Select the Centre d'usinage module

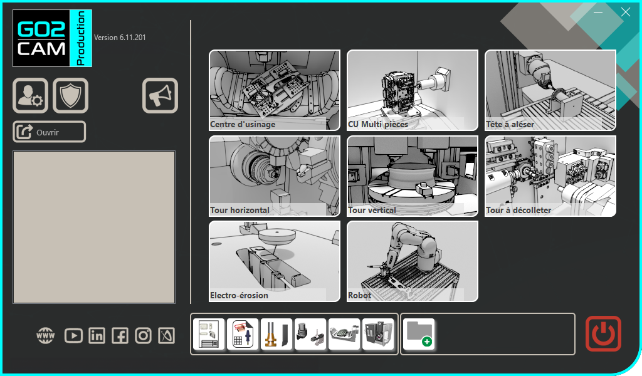274,90
